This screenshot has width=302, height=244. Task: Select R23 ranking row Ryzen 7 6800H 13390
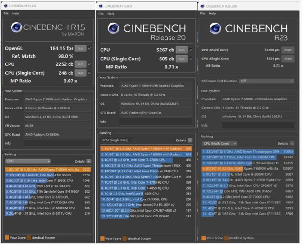pos(248,168)
